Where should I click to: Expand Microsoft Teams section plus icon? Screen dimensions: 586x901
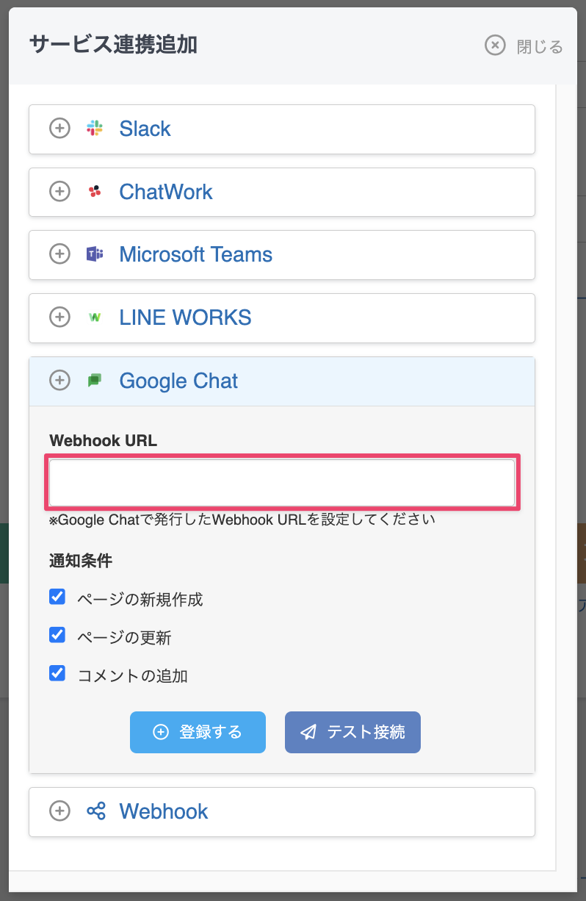point(59,254)
